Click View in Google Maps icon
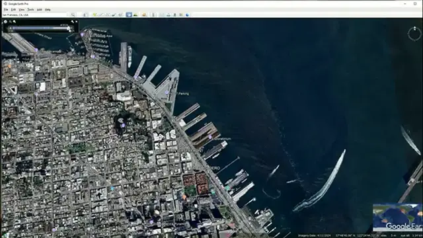Screen dimensions: 423x238 (181, 15)
